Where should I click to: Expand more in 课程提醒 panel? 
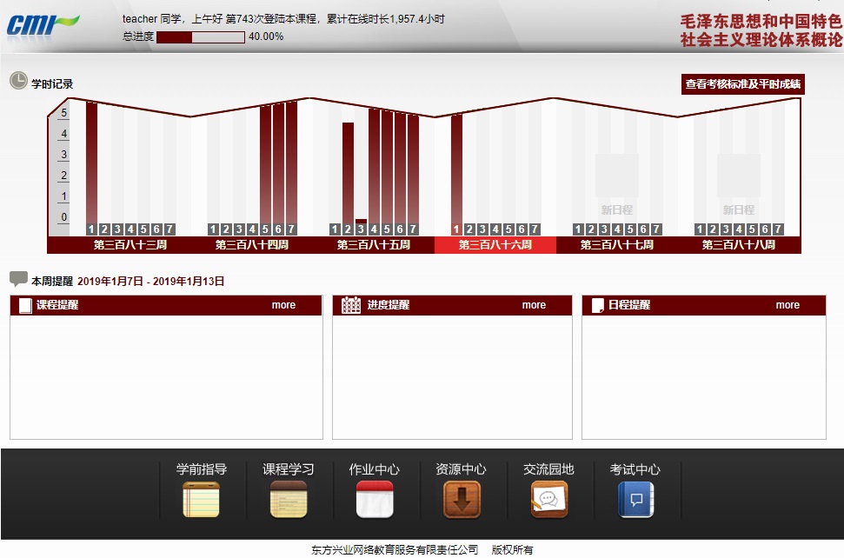point(283,305)
